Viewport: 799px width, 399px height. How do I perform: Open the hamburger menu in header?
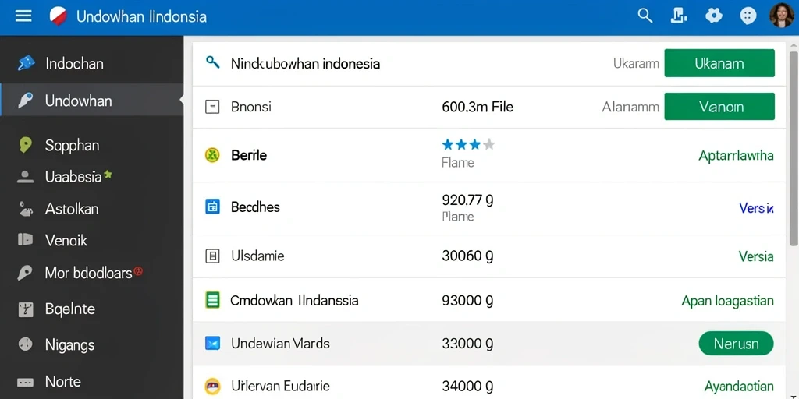[x=23, y=16]
